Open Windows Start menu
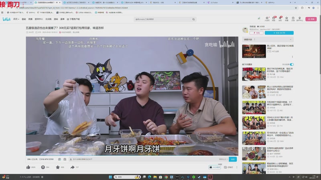321x180 pixels. coord(110,177)
